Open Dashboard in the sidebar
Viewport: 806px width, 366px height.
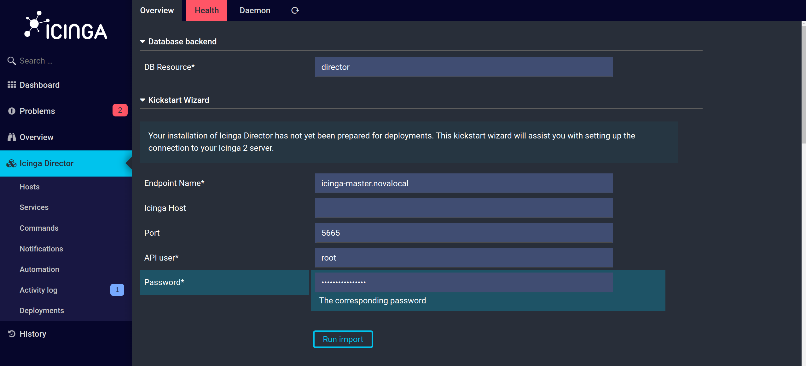pyautogui.click(x=66, y=85)
